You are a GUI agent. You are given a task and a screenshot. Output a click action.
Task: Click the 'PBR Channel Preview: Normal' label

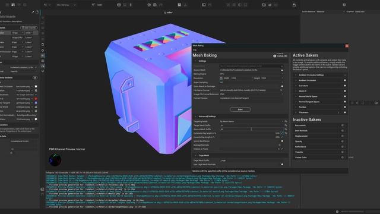67,149
